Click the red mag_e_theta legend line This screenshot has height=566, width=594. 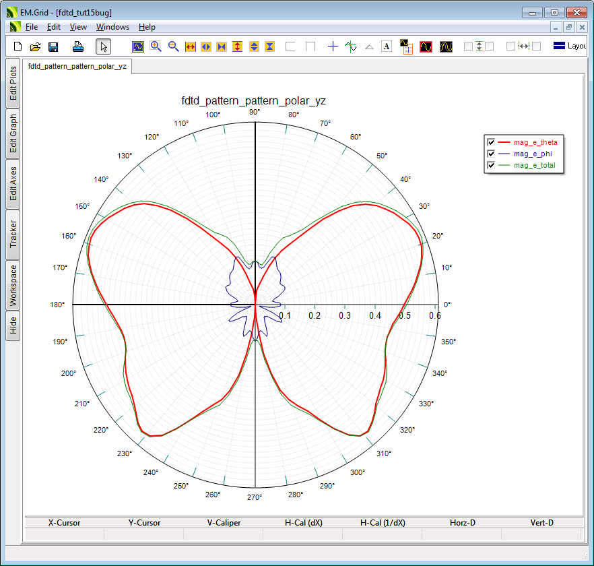pyautogui.click(x=504, y=142)
